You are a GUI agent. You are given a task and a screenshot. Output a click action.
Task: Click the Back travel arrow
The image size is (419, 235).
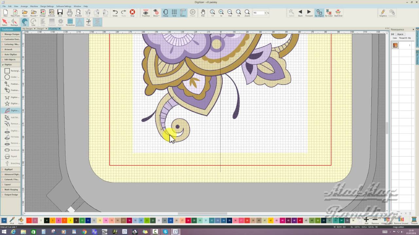click(x=300, y=13)
